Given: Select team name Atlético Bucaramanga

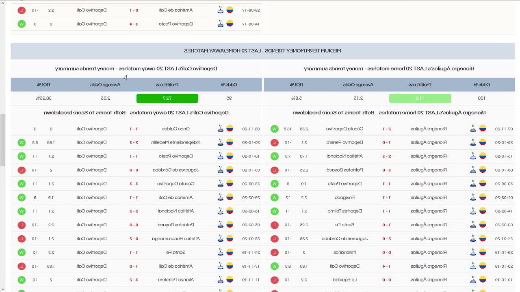Looking at the screenshot, I should pyautogui.click(x=176, y=238).
